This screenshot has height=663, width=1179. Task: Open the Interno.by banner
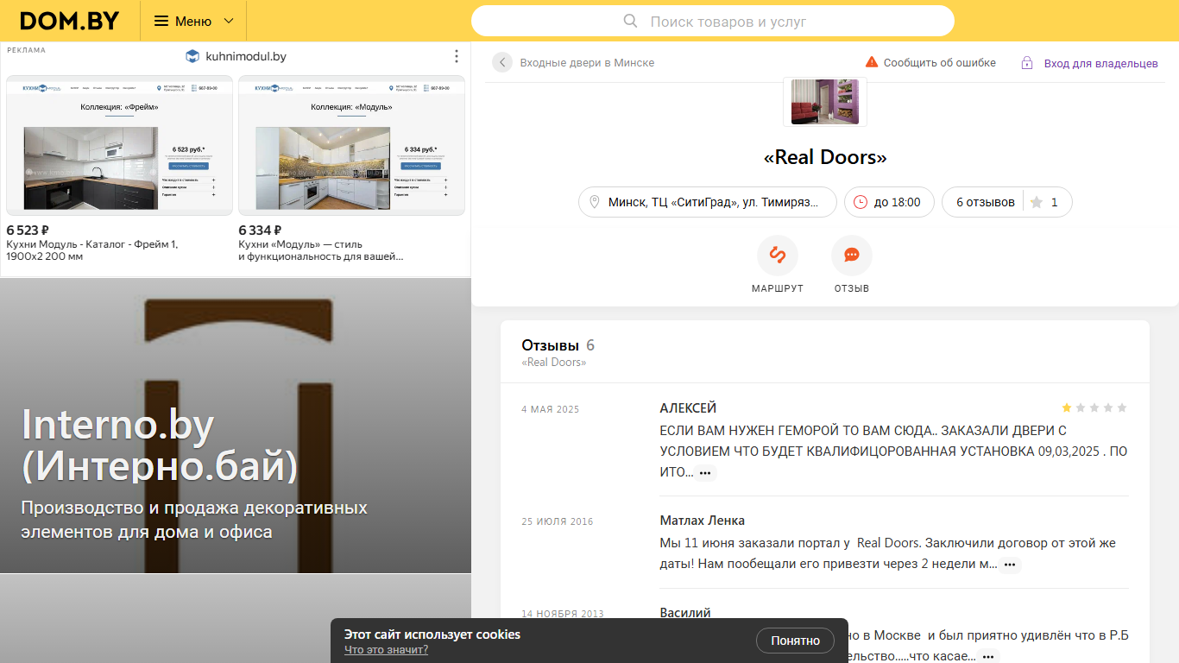pyautogui.click(x=236, y=426)
